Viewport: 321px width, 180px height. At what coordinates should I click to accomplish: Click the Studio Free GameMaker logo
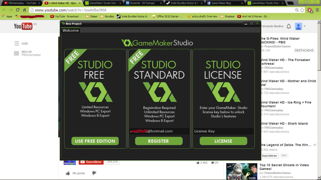click(96, 92)
